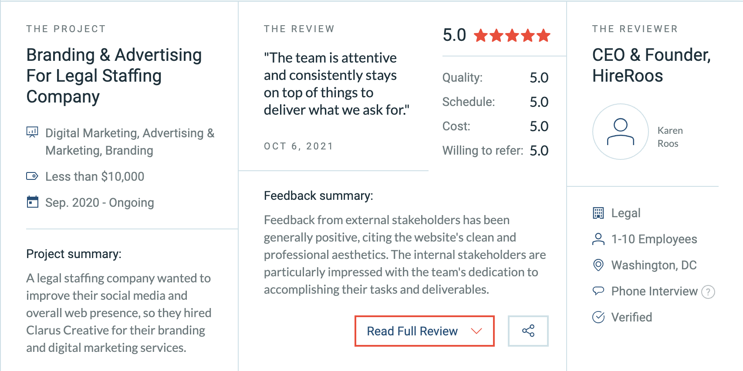The image size is (743, 371).
Task: Click the Legal industry building icon
Action: tap(598, 213)
